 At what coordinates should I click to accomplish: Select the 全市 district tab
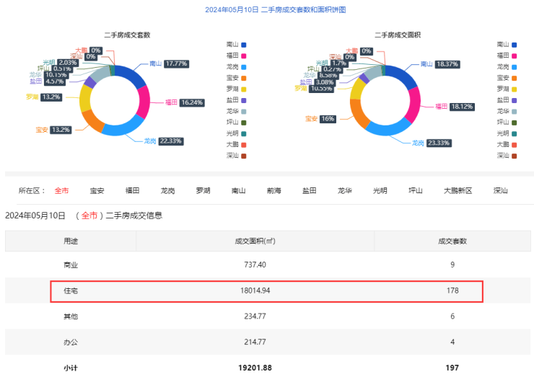pos(61,191)
